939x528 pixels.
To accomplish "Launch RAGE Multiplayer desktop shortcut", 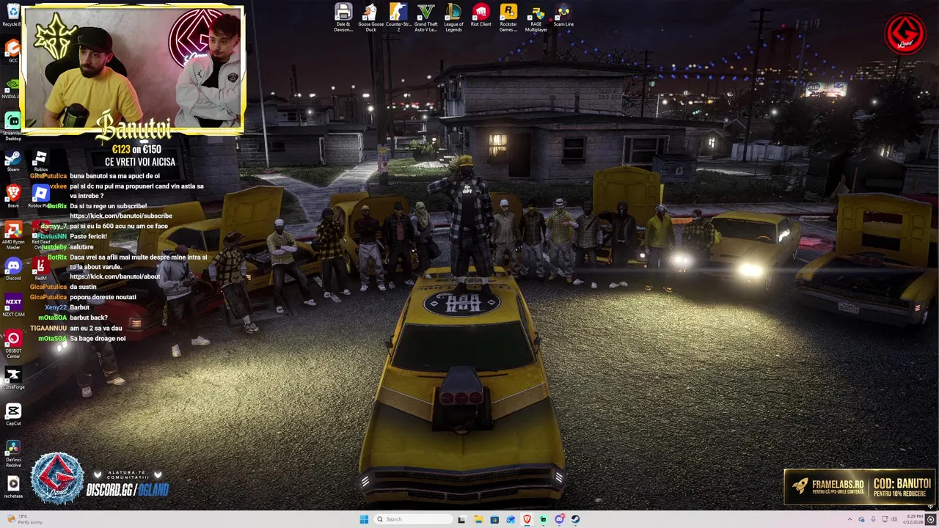I will click(x=536, y=18).
